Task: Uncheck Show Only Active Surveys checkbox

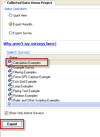Action: pos(6,113)
